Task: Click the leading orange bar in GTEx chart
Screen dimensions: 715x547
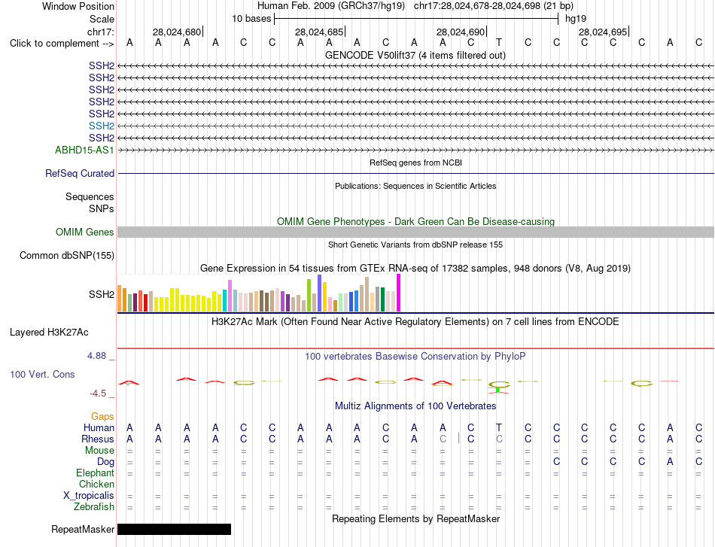Action: point(120,299)
